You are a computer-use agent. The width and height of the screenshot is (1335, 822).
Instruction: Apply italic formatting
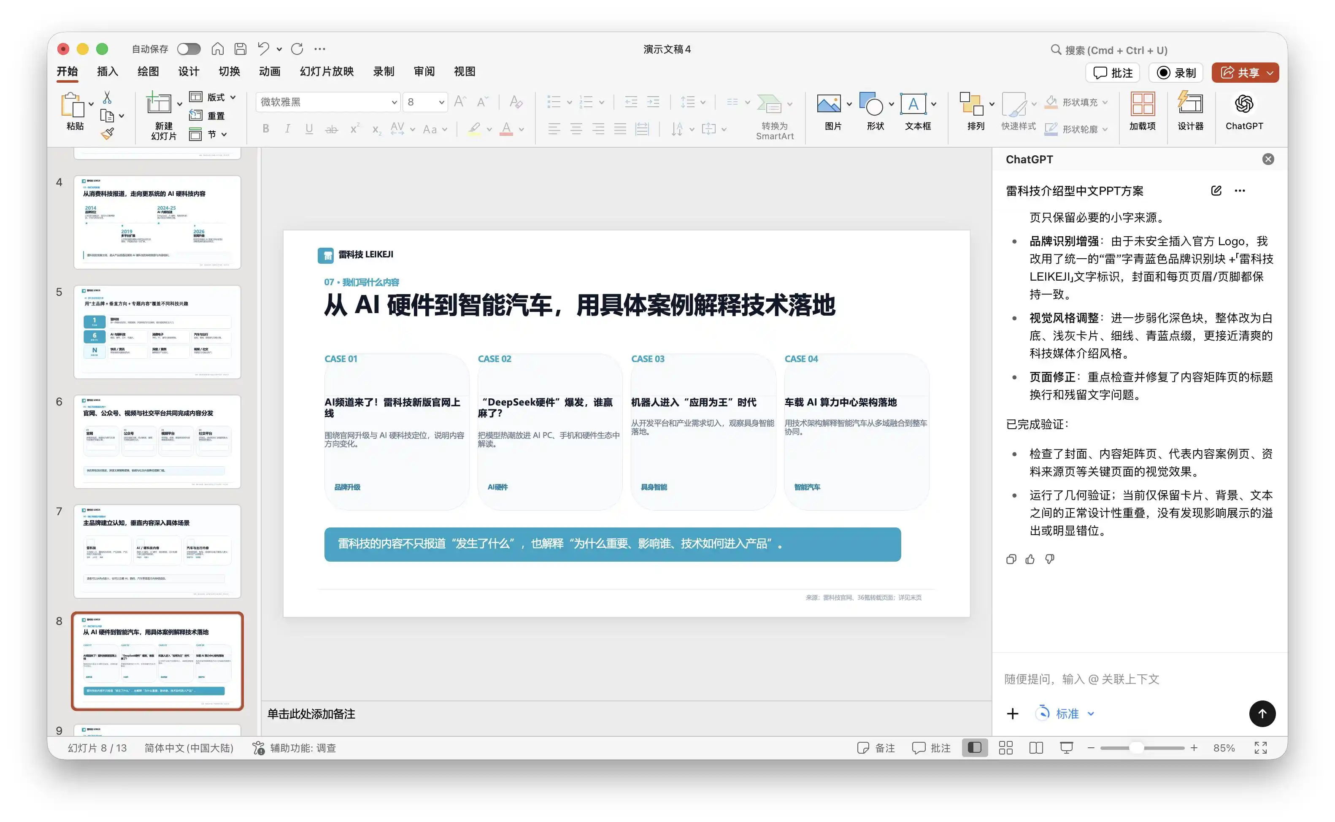tap(287, 129)
